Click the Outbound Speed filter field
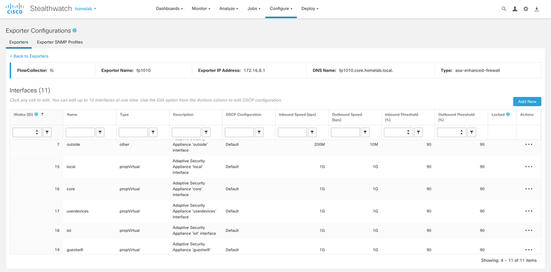This screenshot has height=272, width=551. point(345,132)
